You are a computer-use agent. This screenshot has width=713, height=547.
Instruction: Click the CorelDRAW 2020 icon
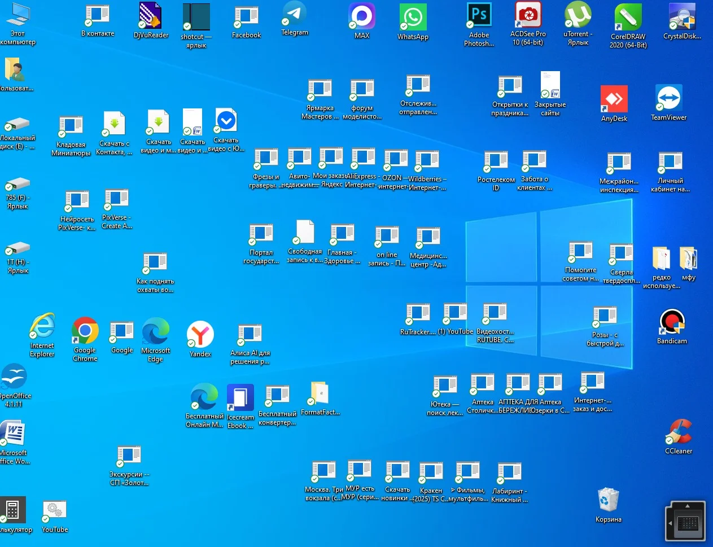627,17
